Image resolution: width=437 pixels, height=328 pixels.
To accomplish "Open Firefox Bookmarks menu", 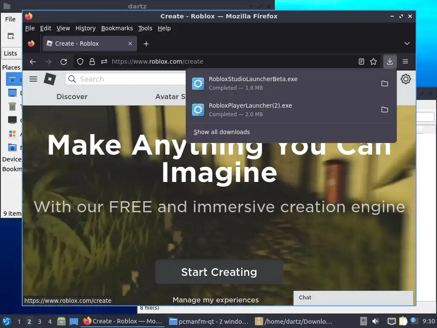I will point(117,28).
